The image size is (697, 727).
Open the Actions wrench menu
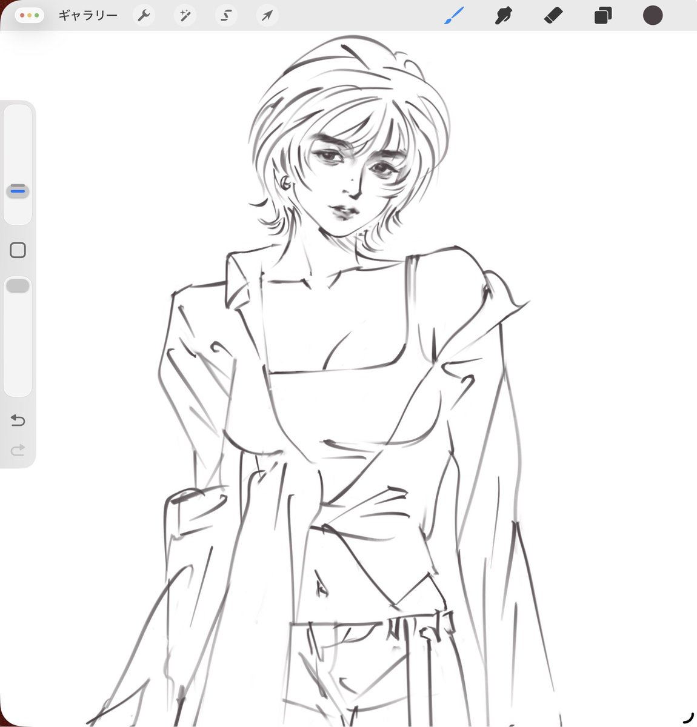(x=144, y=15)
